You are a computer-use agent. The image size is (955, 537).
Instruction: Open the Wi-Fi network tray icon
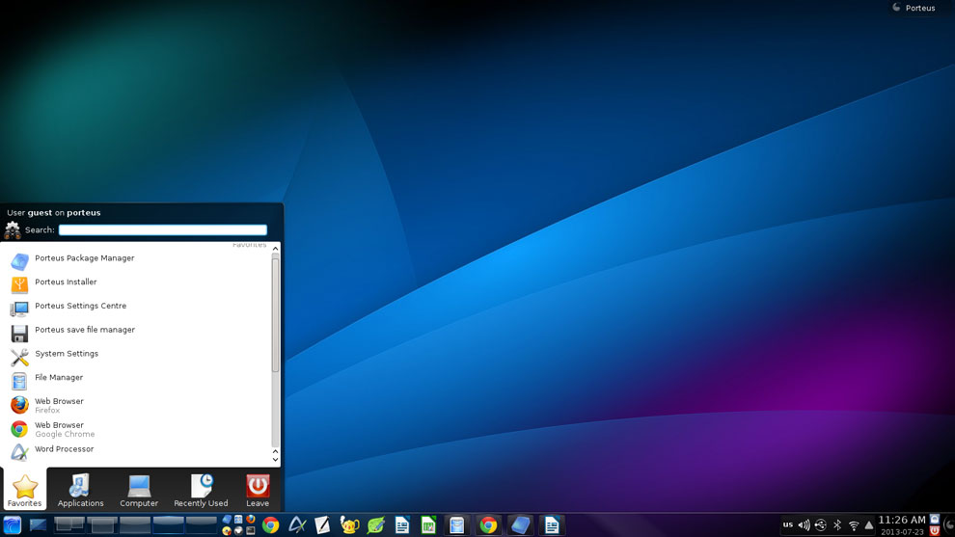coord(854,524)
